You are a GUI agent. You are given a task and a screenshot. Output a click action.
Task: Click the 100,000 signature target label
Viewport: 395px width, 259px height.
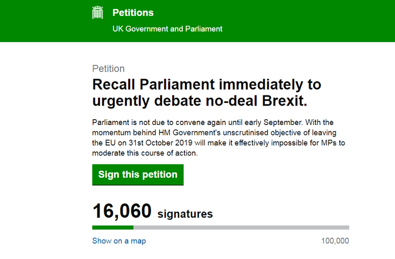click(335, 241)
